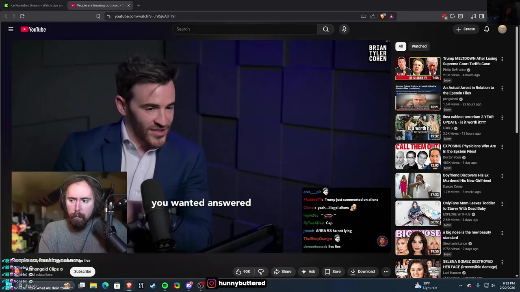The width and height of the screenshot is (520, 292).
Task: Open the Trump MELTDOWN video thumbnail
Action: pos(418,69)
